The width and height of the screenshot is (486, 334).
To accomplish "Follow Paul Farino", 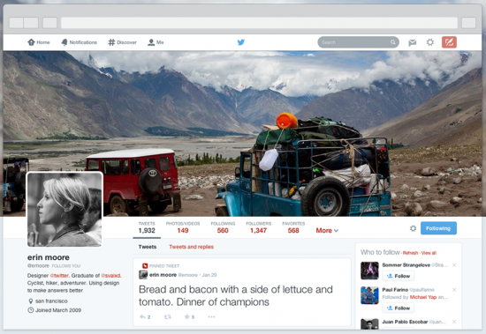I will point(399,308).
